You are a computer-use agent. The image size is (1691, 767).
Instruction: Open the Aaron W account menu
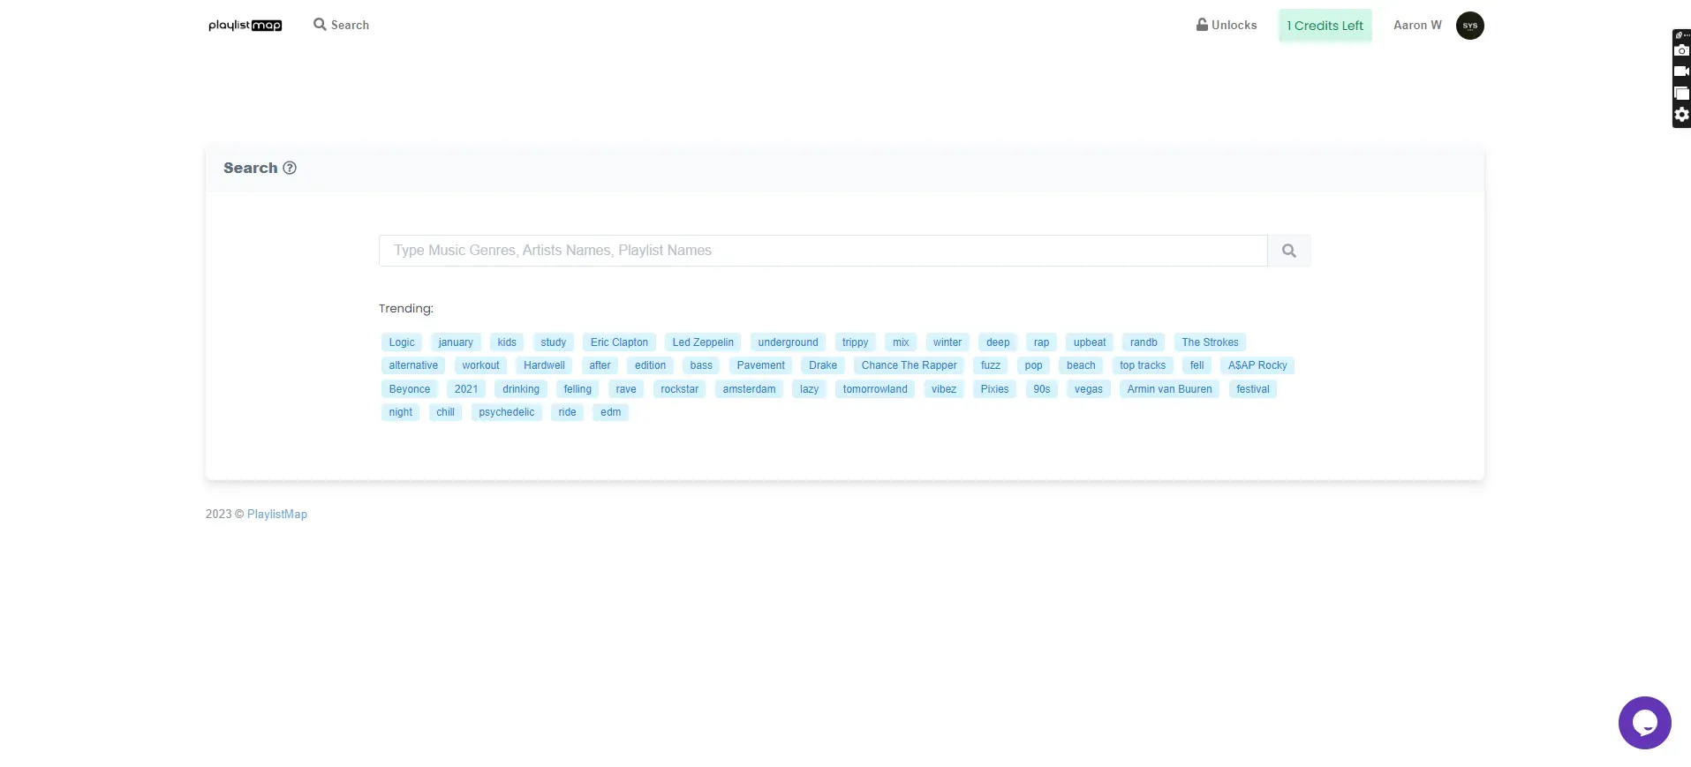pyautogui.click(x=1417, y=25)
